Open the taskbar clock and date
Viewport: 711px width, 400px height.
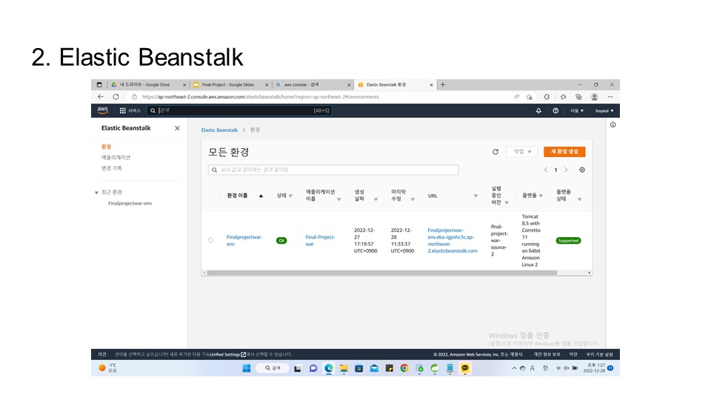595,368
